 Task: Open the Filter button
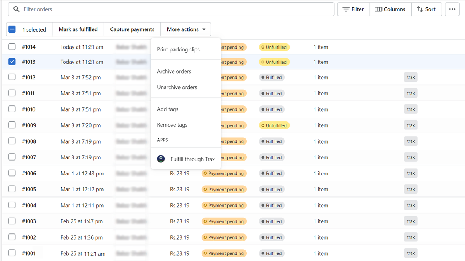(x=353, y=9)
